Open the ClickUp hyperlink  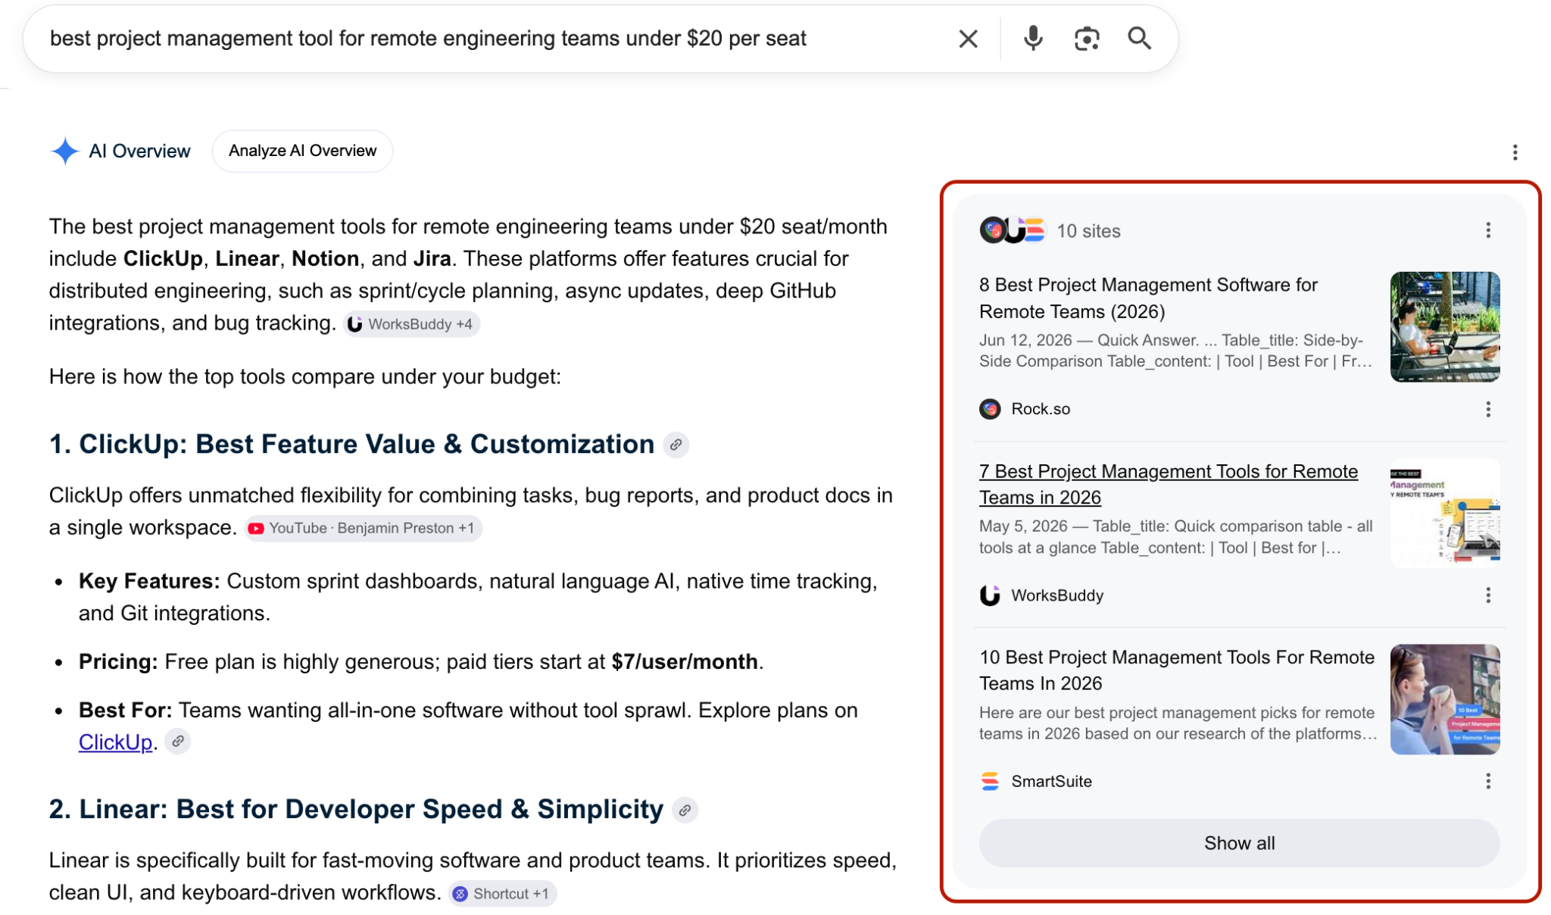115,742
